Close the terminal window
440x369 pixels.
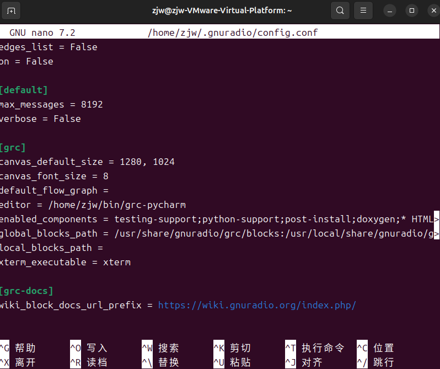tap(434, 10)
